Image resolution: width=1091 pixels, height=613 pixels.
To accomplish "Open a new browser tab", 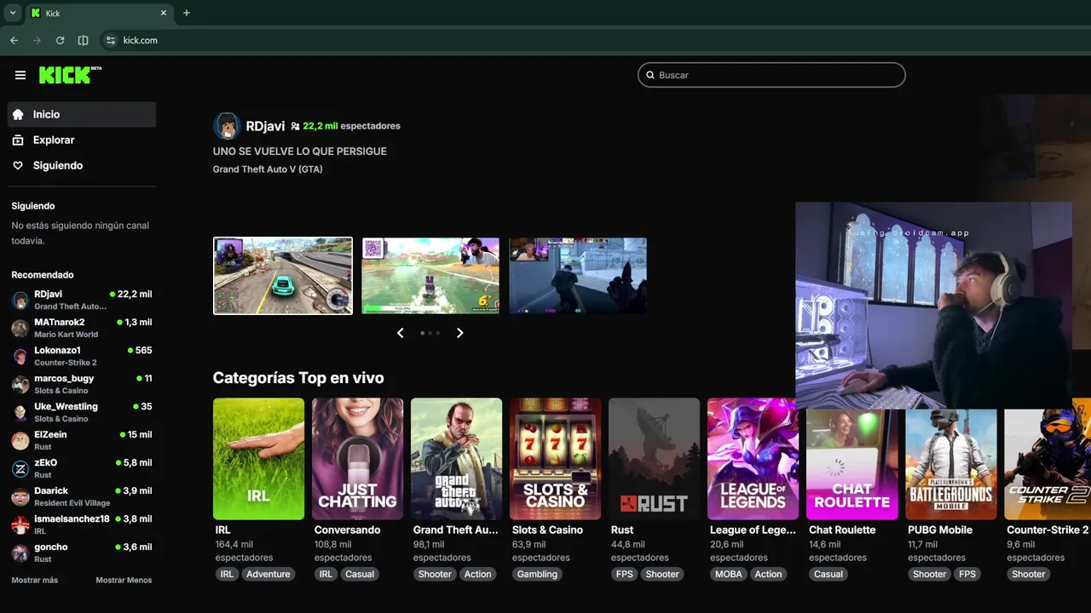I will (x=187, y=13).
